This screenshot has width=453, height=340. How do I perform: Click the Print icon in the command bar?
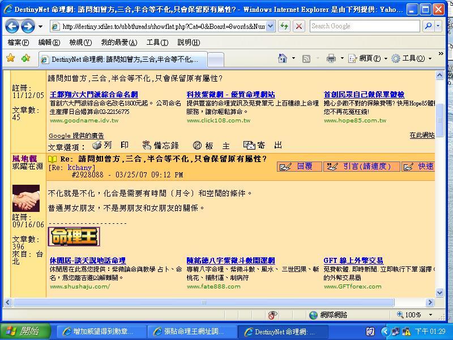point(331,58)
